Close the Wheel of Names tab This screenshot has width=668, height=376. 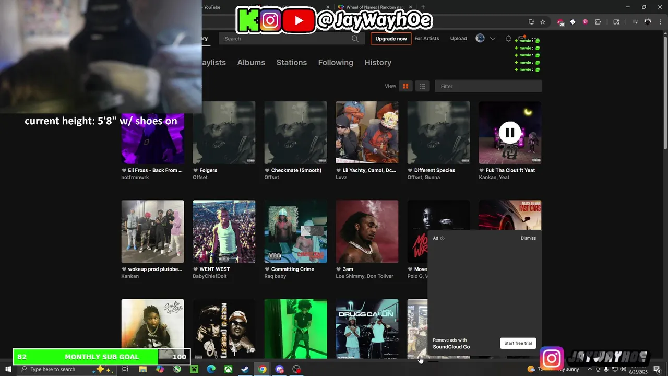pyautogui.click(x=411, y=7)
